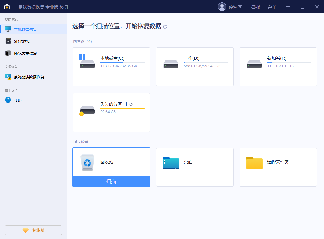Open the 菜单 menu
Image resolution: width=324 pixels, height=239 pixels.
point(272,7)
